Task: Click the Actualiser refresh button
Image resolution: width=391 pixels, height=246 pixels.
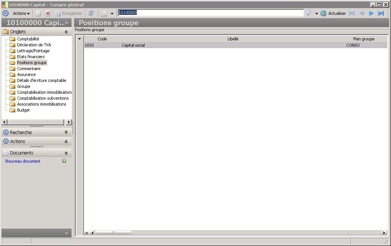Action: [x=333, y=13]
